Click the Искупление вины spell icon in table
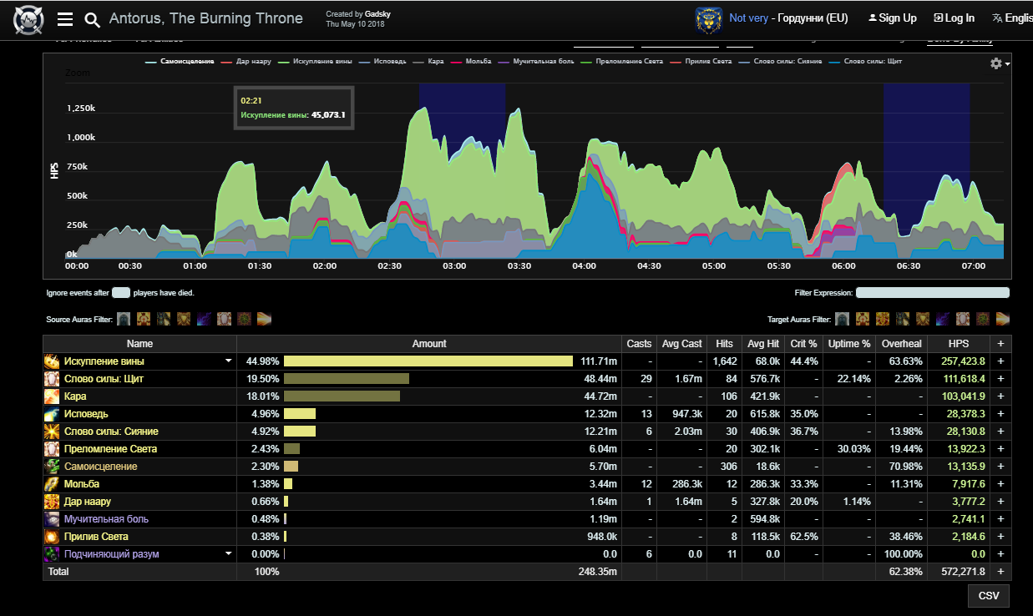This screenshot has width=1033, height=616. coord(52,361)
